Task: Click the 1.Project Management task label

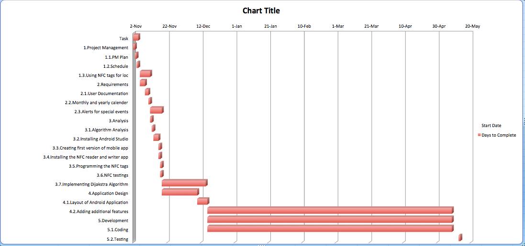Action: 106,48
